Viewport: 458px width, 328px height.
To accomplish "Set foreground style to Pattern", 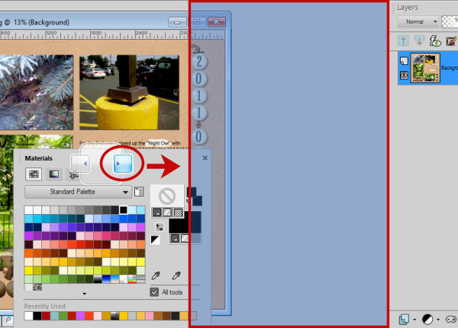I will point(178,213).
